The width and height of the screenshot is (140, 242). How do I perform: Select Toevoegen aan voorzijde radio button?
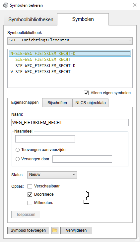coord(18,150)
